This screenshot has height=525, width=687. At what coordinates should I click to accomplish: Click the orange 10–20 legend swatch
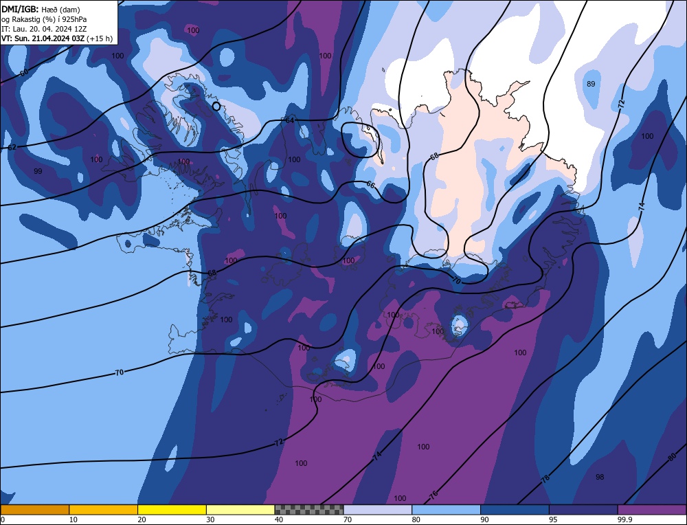104,509
